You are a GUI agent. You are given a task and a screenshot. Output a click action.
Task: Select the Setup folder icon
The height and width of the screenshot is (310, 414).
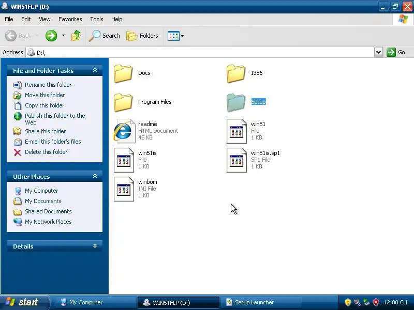pyautogui.click(x=236, y=102)
